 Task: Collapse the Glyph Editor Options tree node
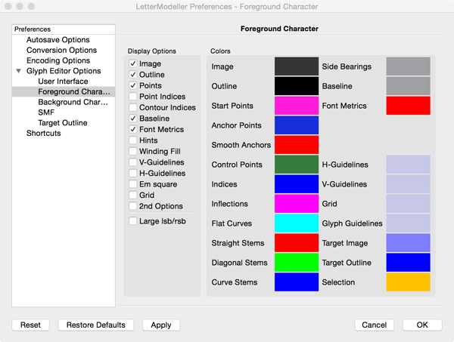click(x=18, y=71)
